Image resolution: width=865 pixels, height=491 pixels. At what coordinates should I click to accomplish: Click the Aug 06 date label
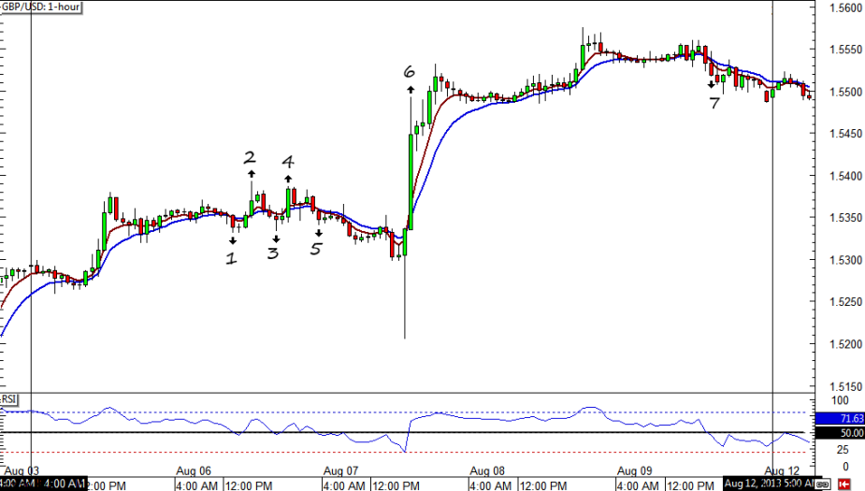(x=194, y=471)
